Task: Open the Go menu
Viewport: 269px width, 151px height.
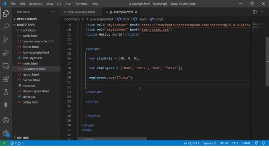Action: point(59,4)
